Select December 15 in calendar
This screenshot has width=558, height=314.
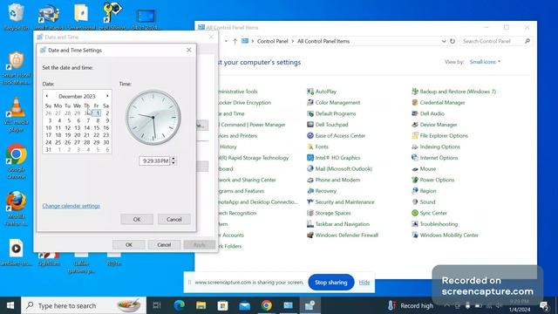point(97,128)
